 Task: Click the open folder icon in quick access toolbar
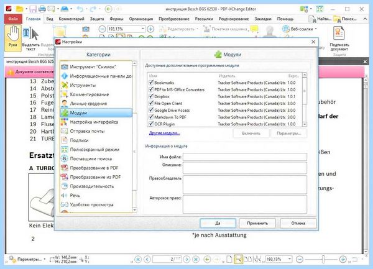coord(19,9)
